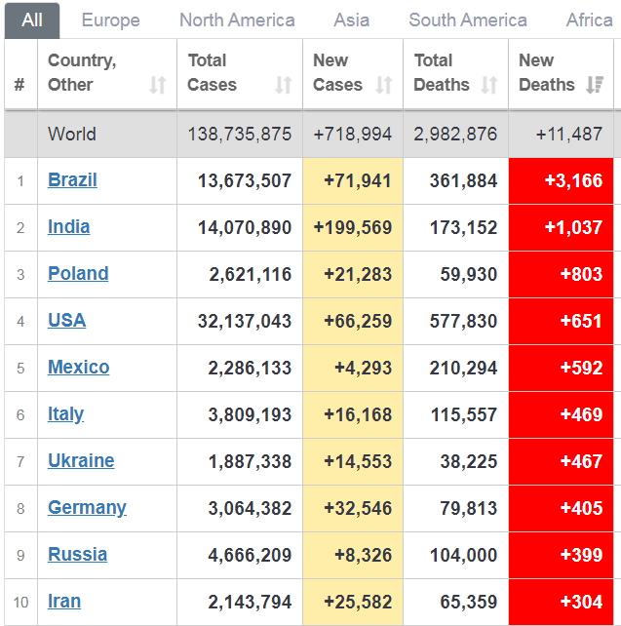This screenshot has width=621, height=626.
Task: Open the Germany link
Action: click(x=87, y=508)
